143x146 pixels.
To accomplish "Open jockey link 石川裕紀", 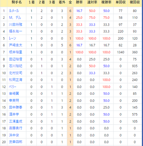I will coord(15,66).
